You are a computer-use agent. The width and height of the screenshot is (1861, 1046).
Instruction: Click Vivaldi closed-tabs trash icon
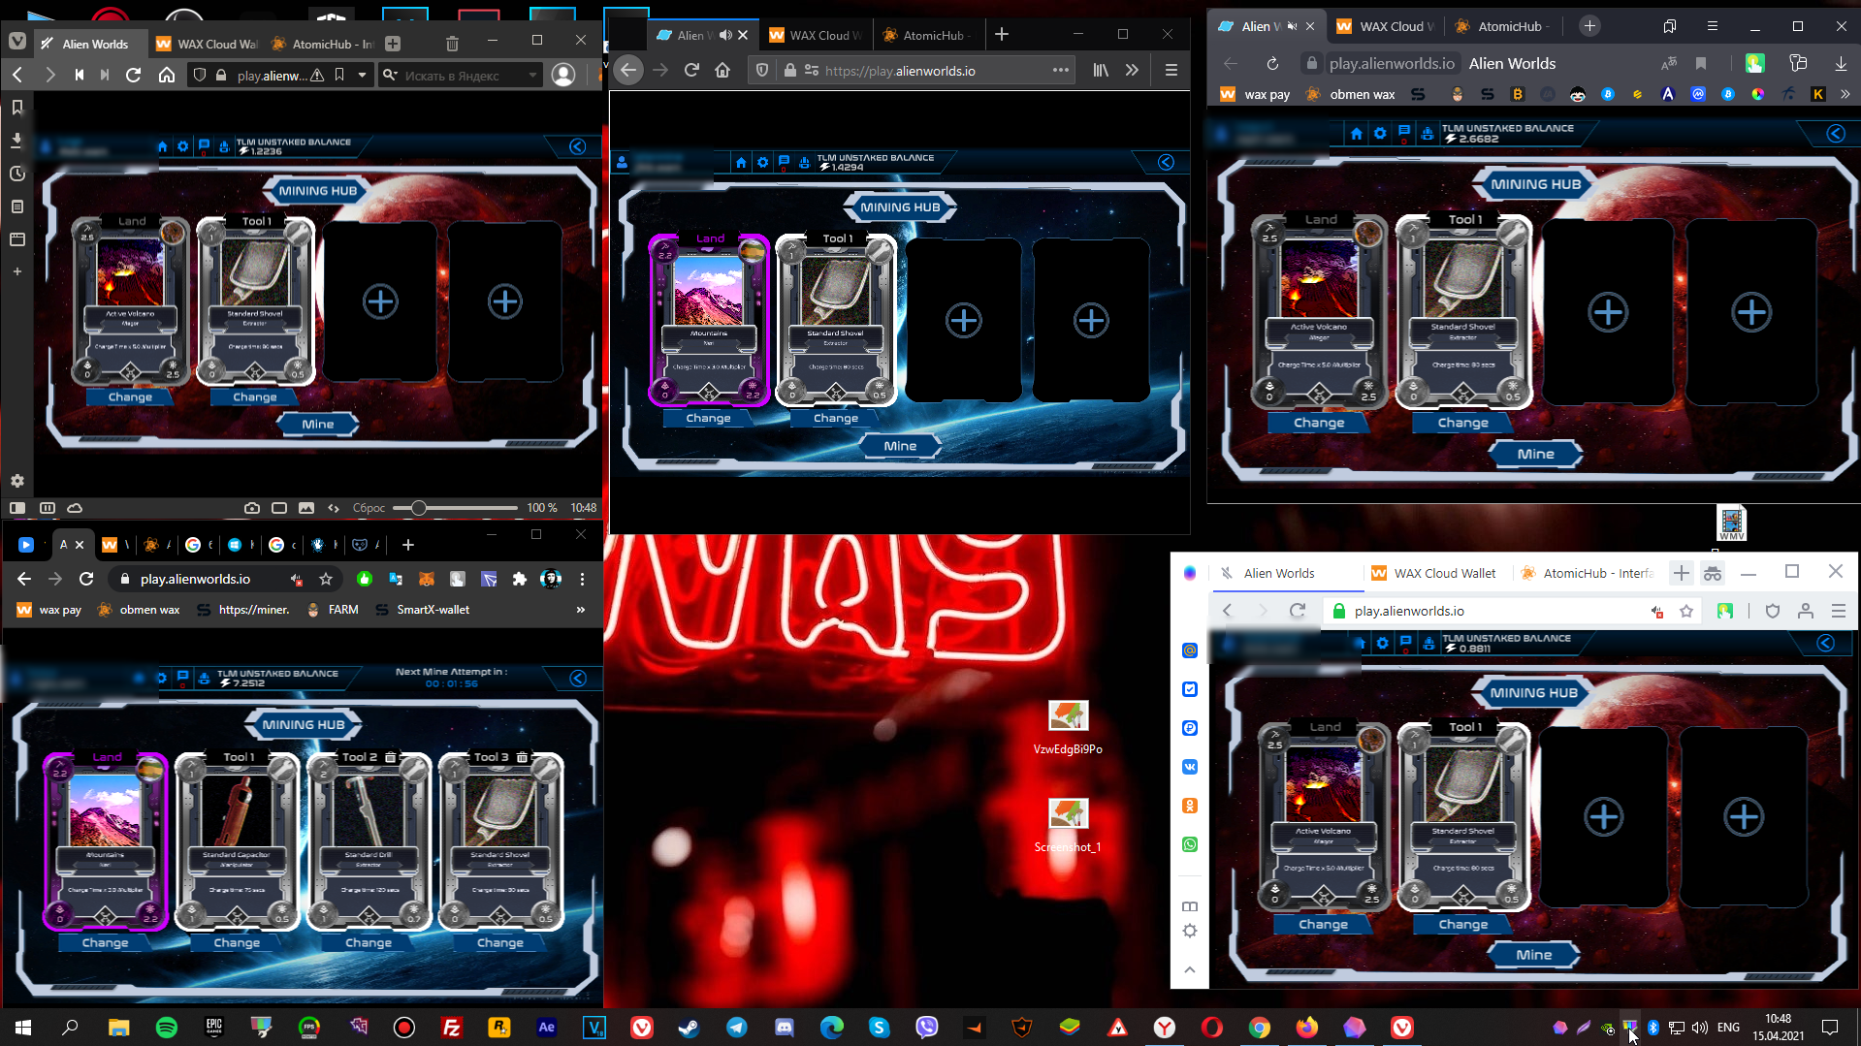(452, 43)
